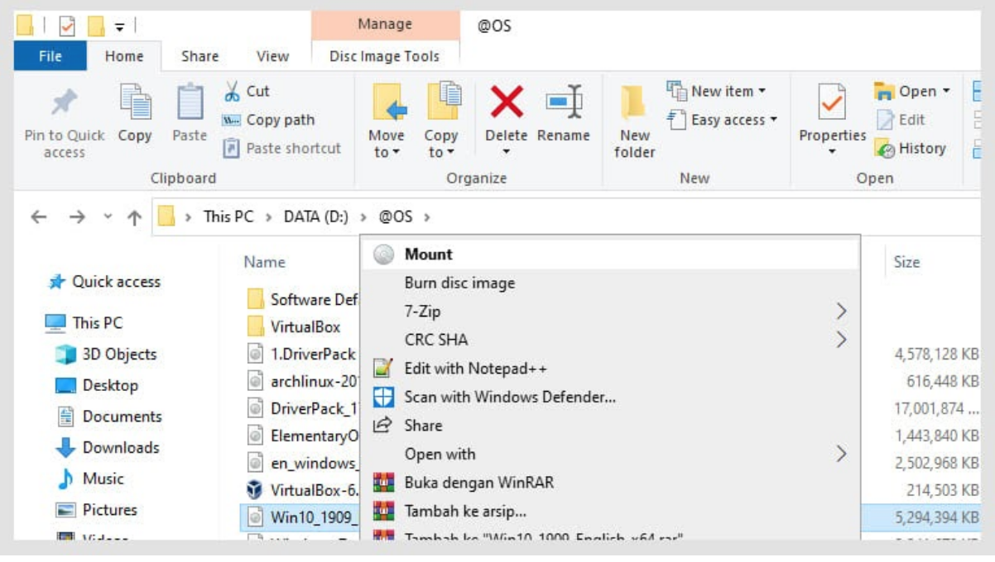
Task: Click WinRAR icon beside Buka dengan WinRAR
Action: pyautogui.click(x=382, y=483)
